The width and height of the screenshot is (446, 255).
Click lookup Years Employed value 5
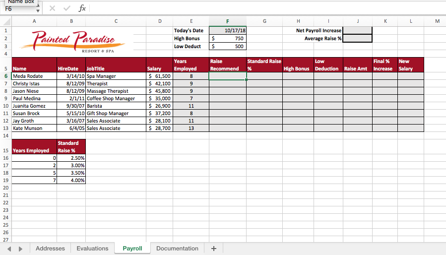(34, 173)
